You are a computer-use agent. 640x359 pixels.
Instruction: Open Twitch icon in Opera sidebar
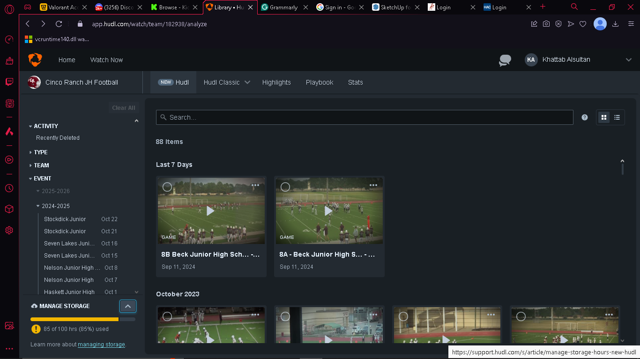tap(9, 82)
